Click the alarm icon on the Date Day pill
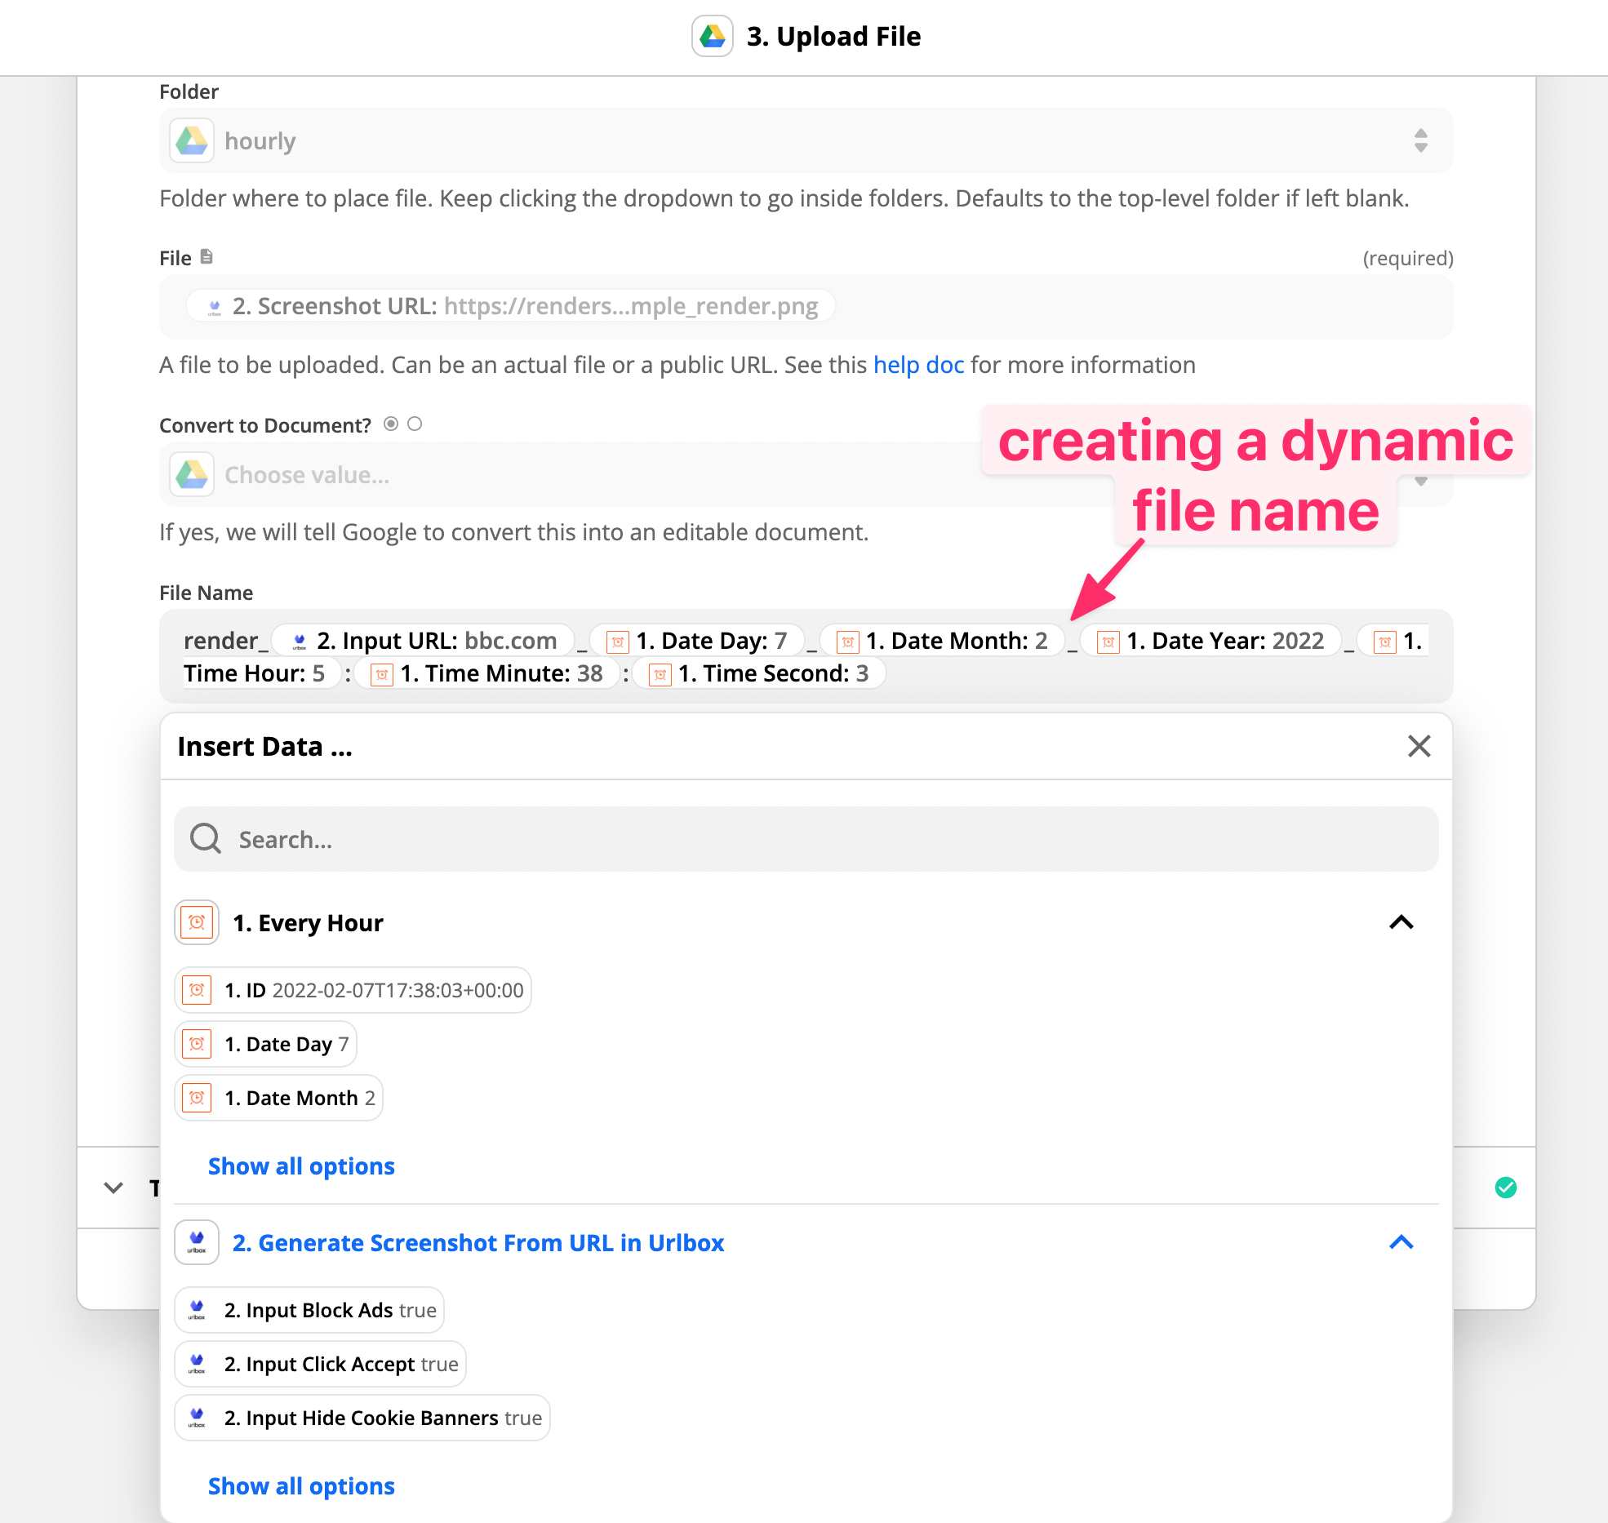 click(196, 1044)
